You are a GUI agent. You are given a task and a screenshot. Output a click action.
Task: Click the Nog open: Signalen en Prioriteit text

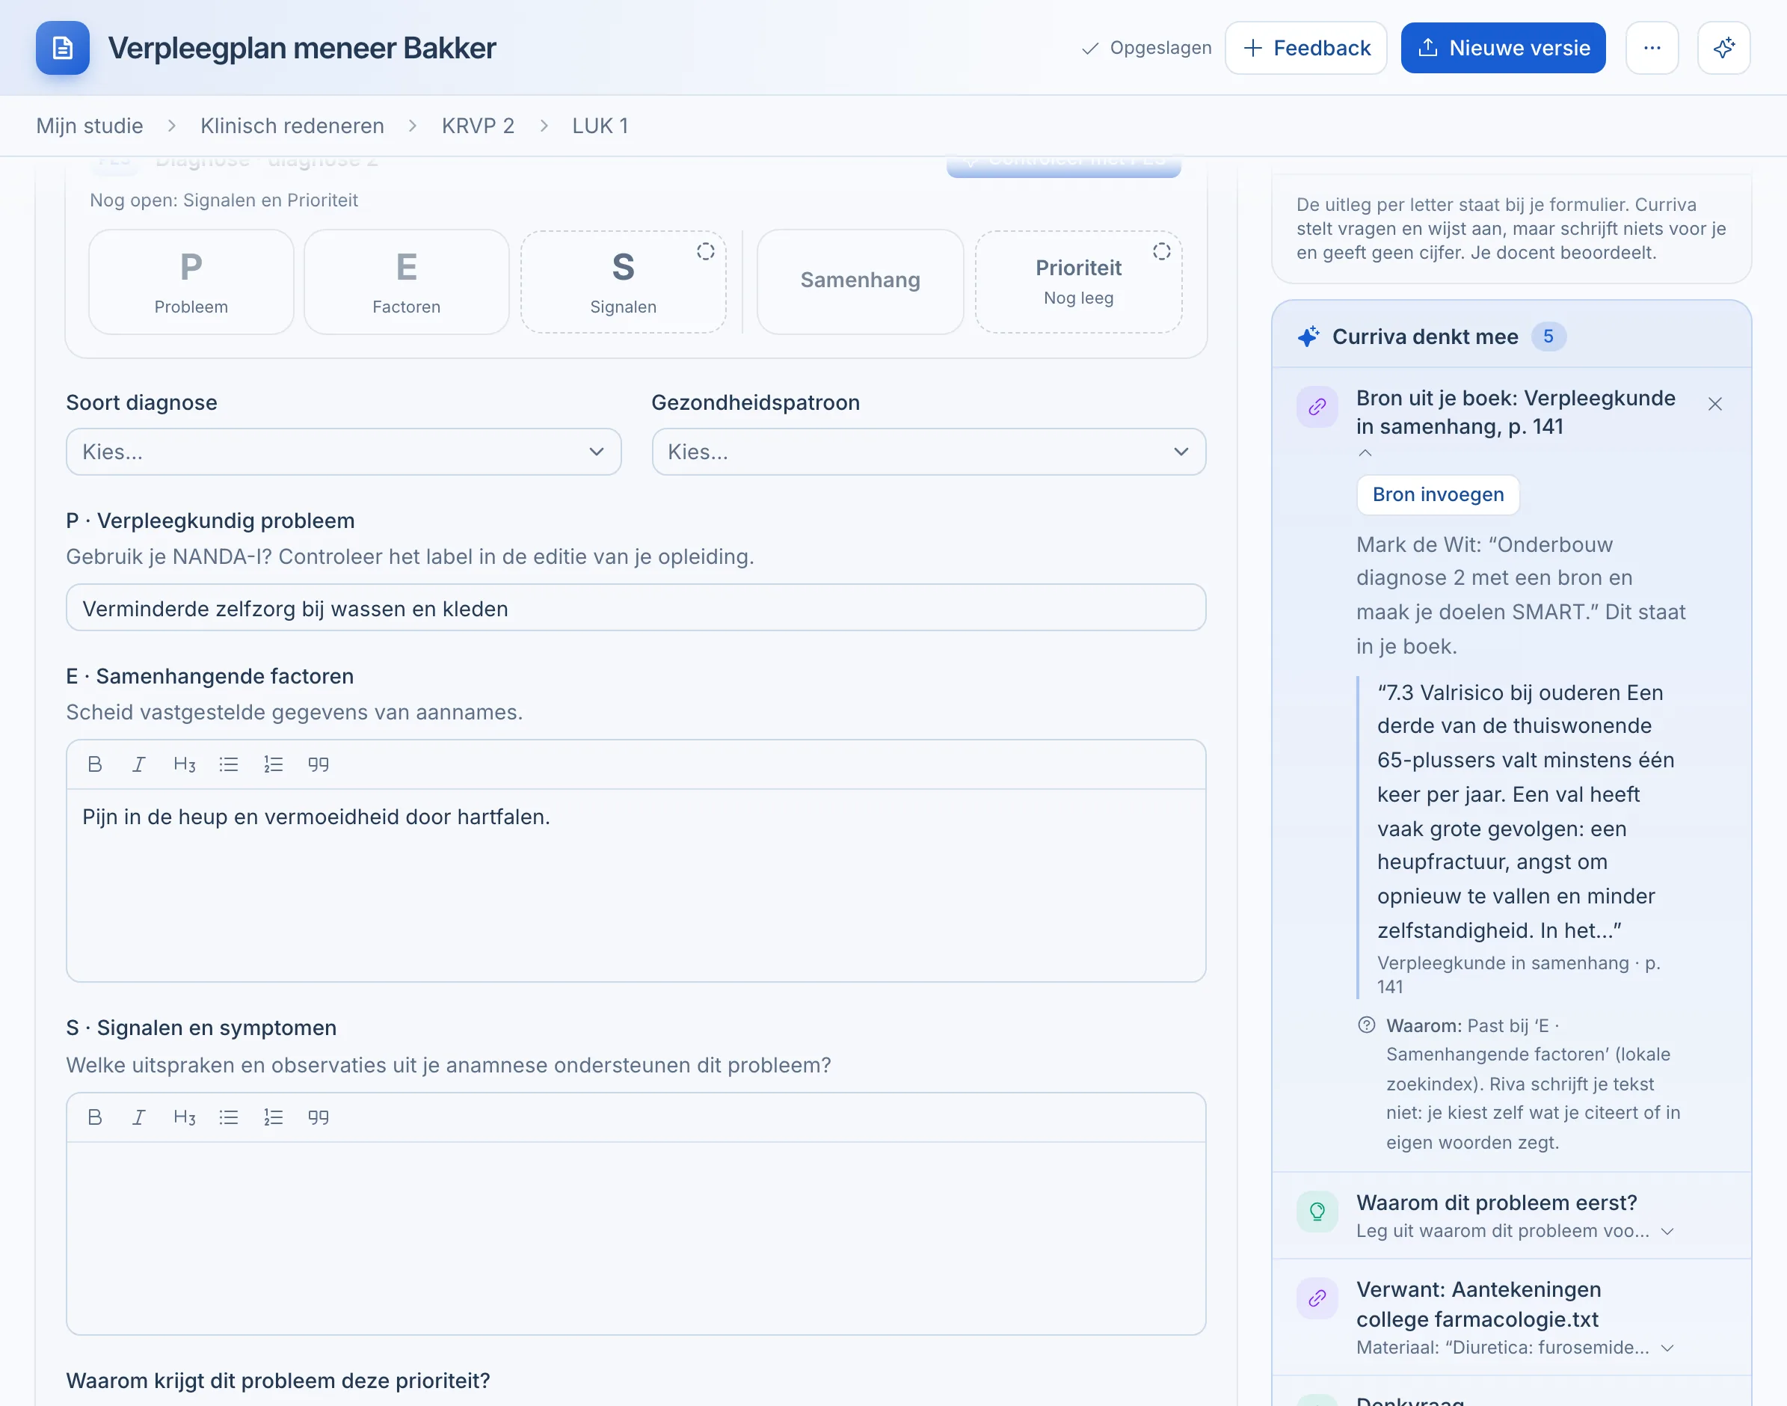point(224,200)
